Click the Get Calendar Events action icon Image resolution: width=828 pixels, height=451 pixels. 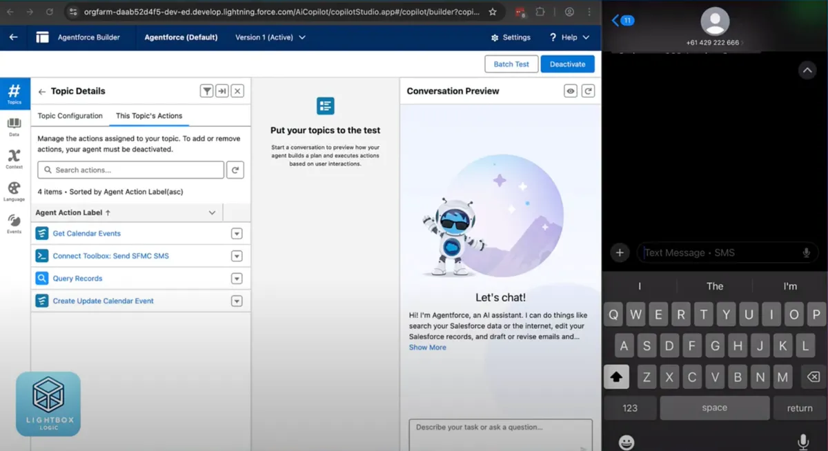pyautogui.click(x=42, y=234)
